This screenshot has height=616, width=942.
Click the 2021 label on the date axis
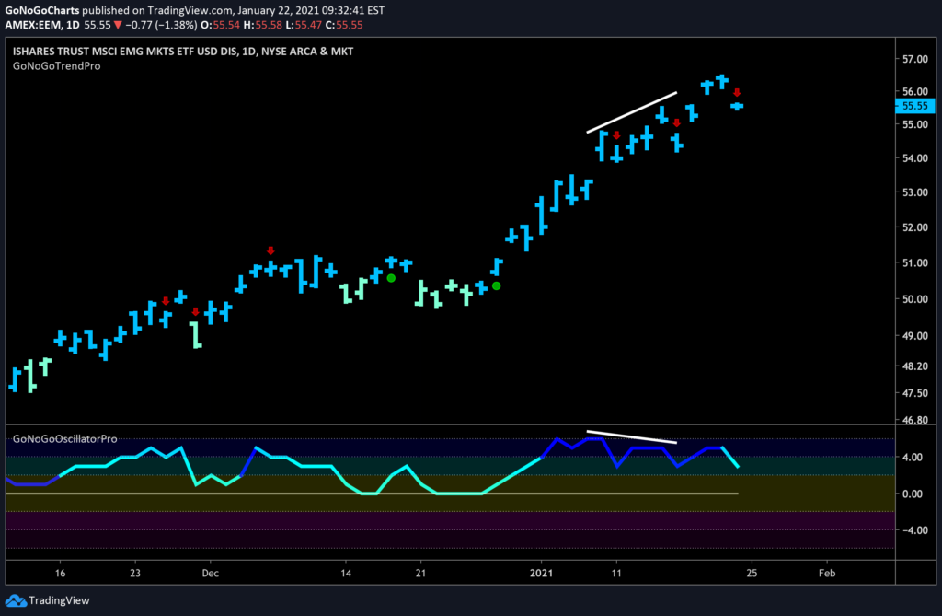coord(542,573)
